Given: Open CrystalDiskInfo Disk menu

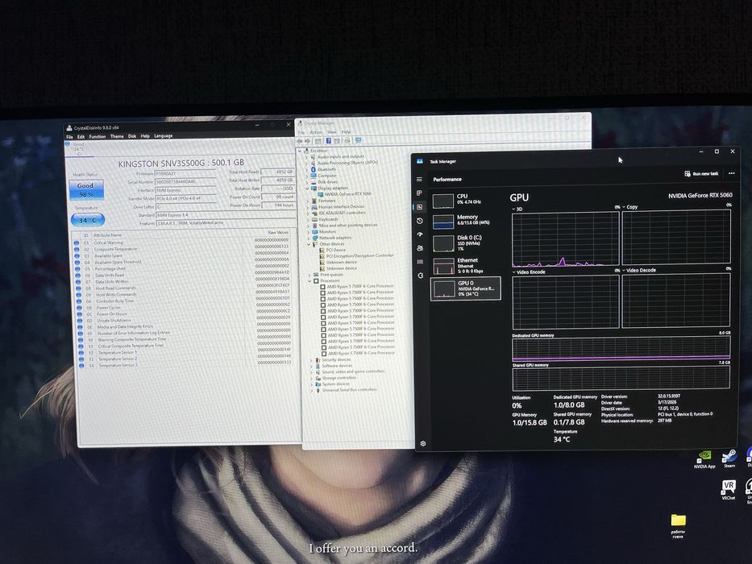Looking at the screenshot, I should [132, 136].
